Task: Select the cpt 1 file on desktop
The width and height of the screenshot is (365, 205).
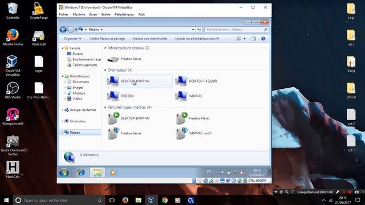Action: 351,143
